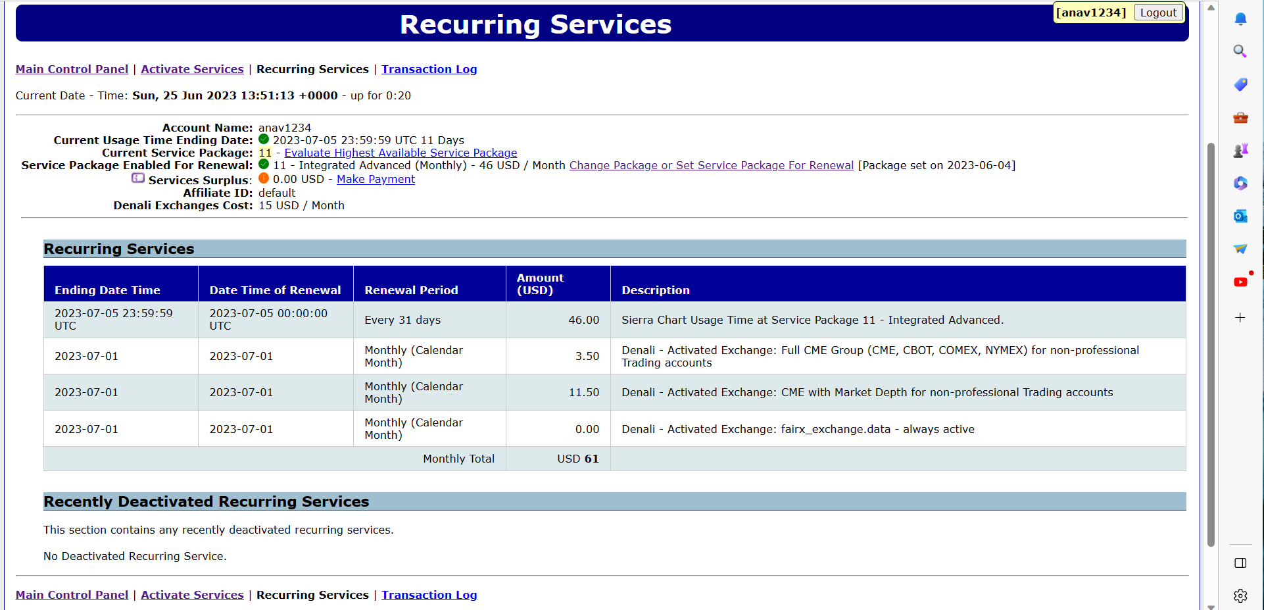1264x610 pixels.
Task: Click the 3.50 amount cell
Action: 558,356
